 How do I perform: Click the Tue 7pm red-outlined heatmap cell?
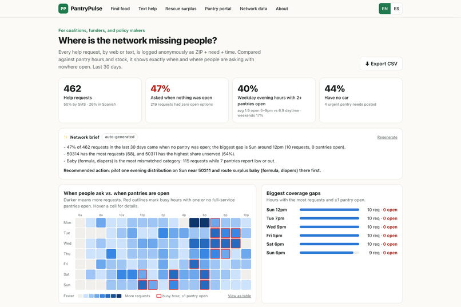215,233
